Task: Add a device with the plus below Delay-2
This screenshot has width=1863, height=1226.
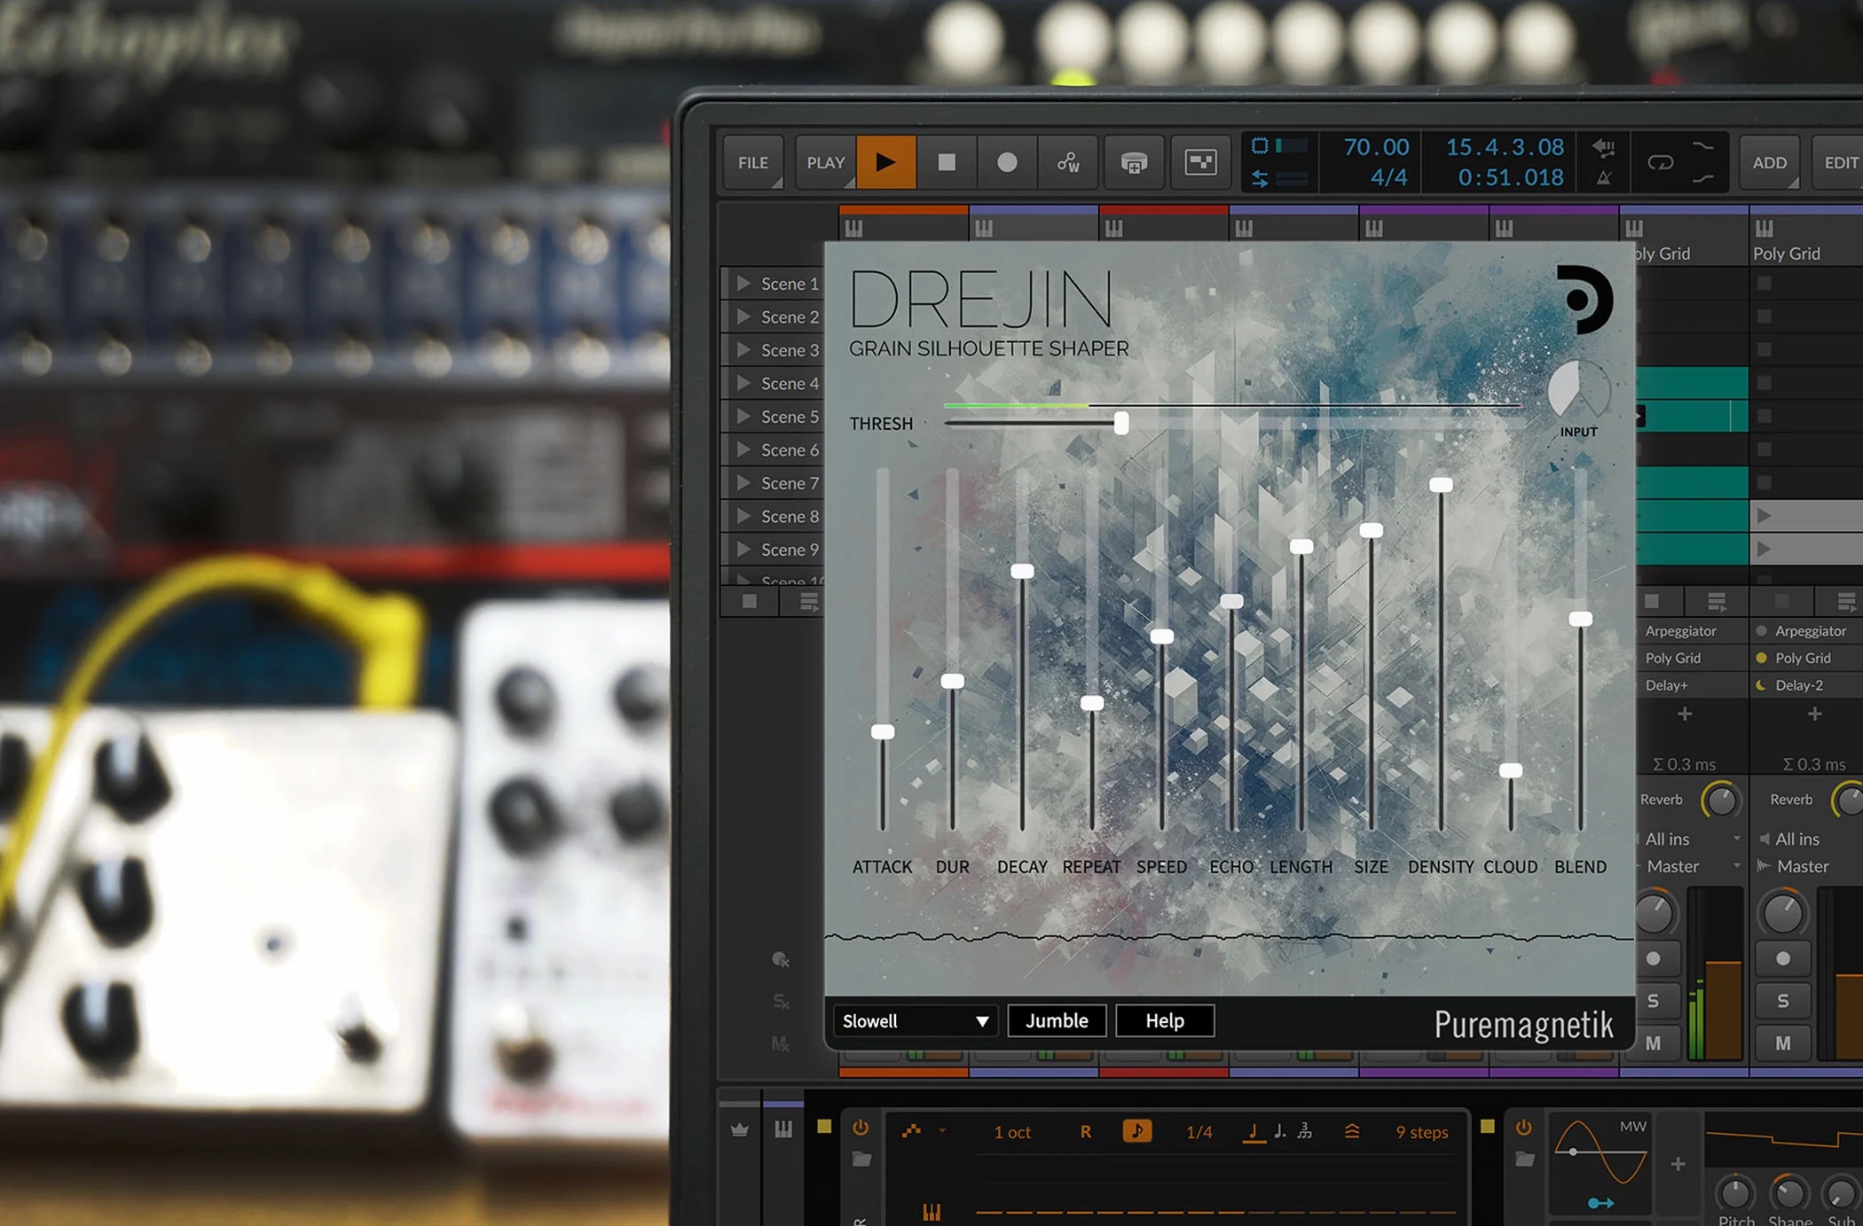Action: (x=1815, y=714)
